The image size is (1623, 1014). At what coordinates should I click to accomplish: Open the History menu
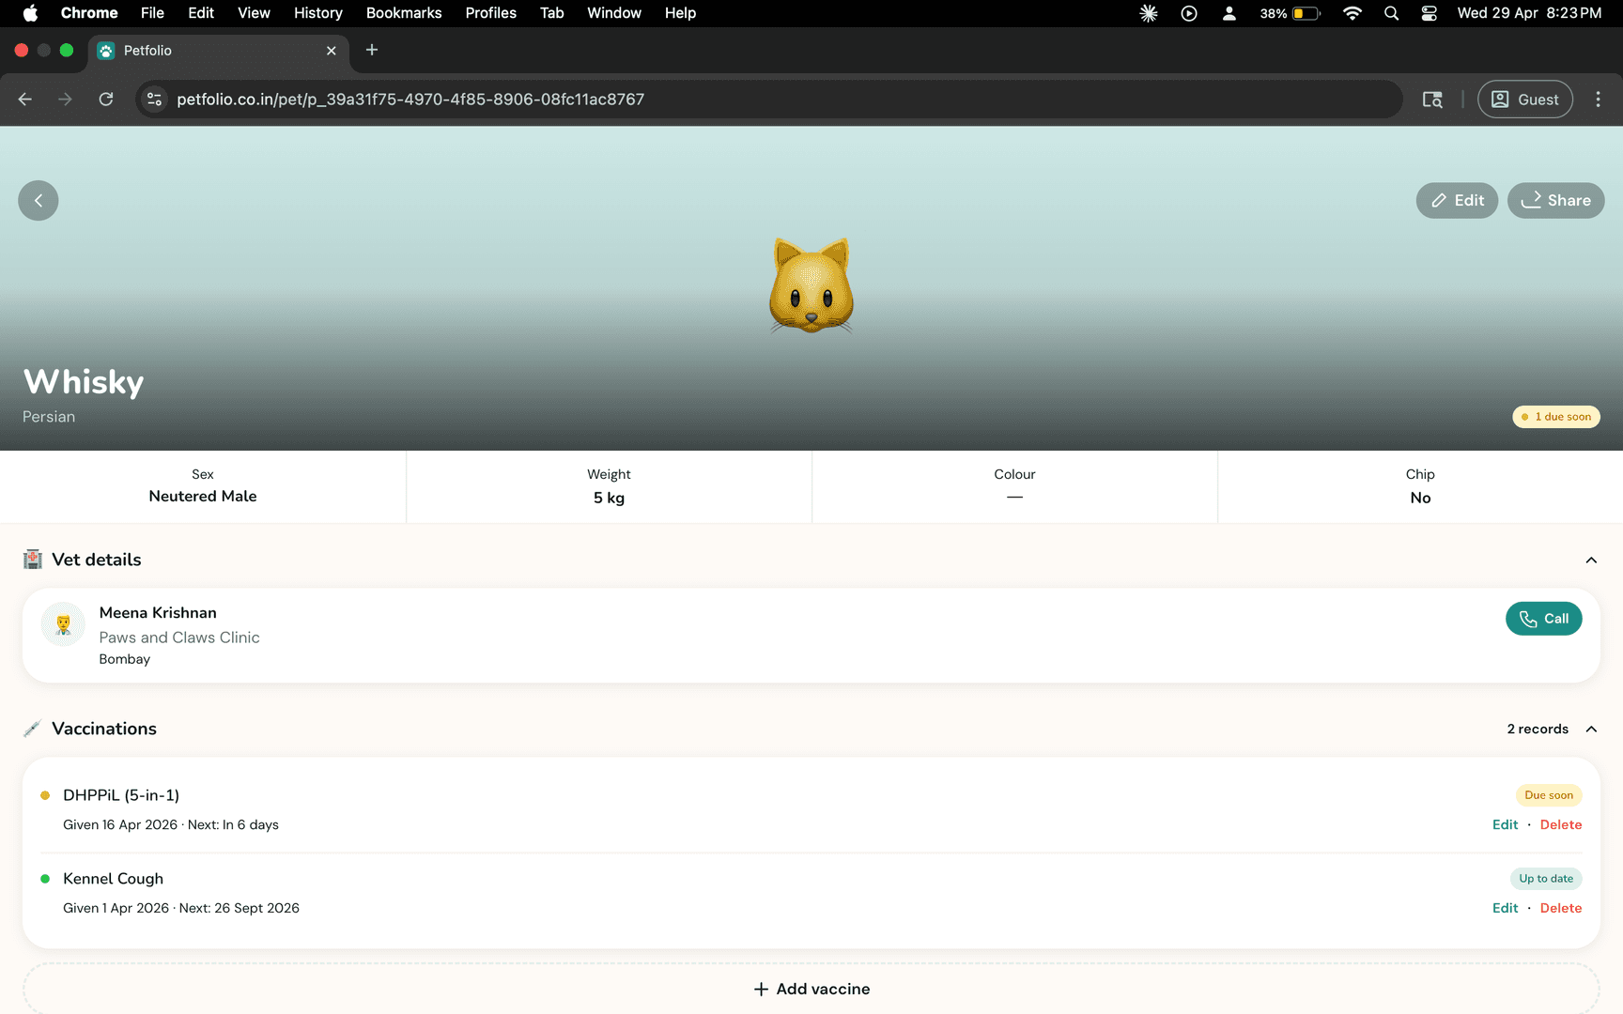click(318, 13)
